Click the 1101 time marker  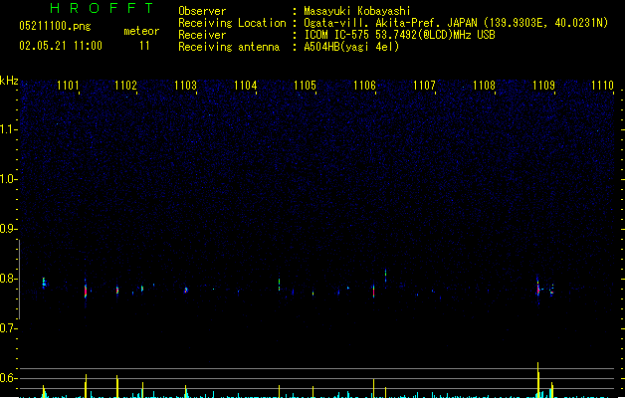(x=68, y=86)
